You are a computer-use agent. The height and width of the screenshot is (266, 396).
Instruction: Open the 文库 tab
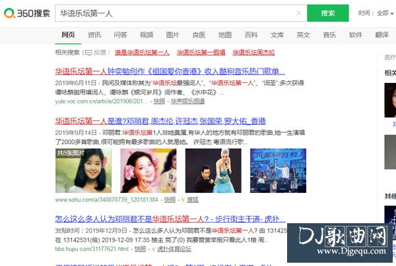tap(277, 35)
